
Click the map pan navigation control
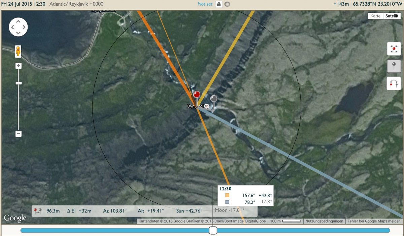19,27
